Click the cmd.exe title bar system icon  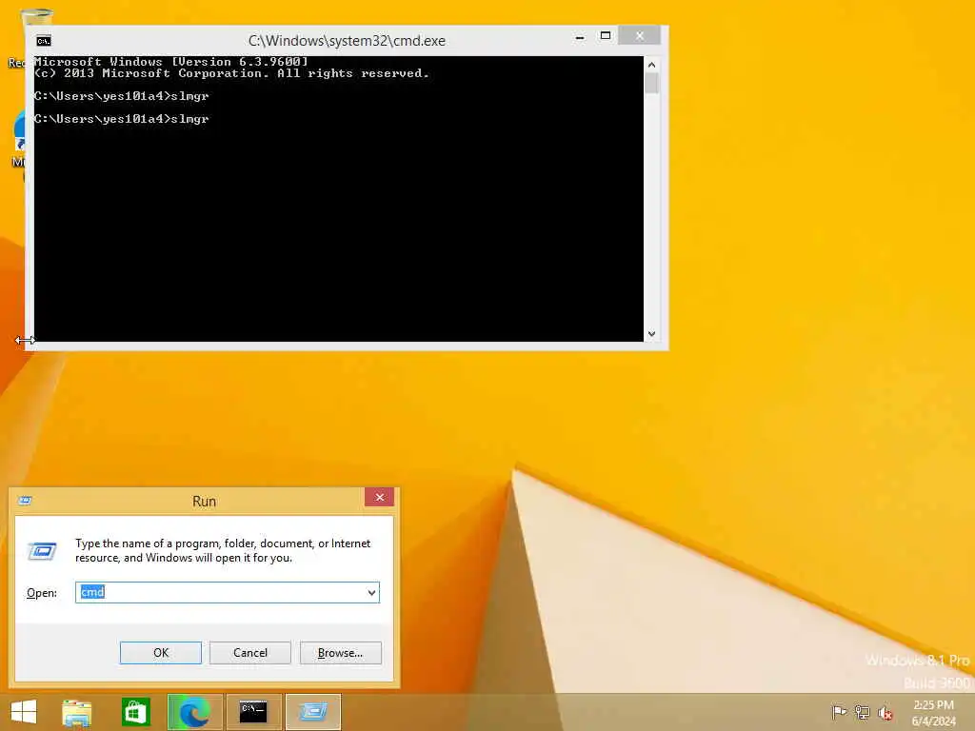point(44,41)
